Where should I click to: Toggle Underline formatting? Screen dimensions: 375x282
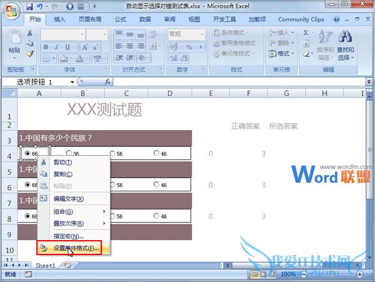click(x=67, y=47)
